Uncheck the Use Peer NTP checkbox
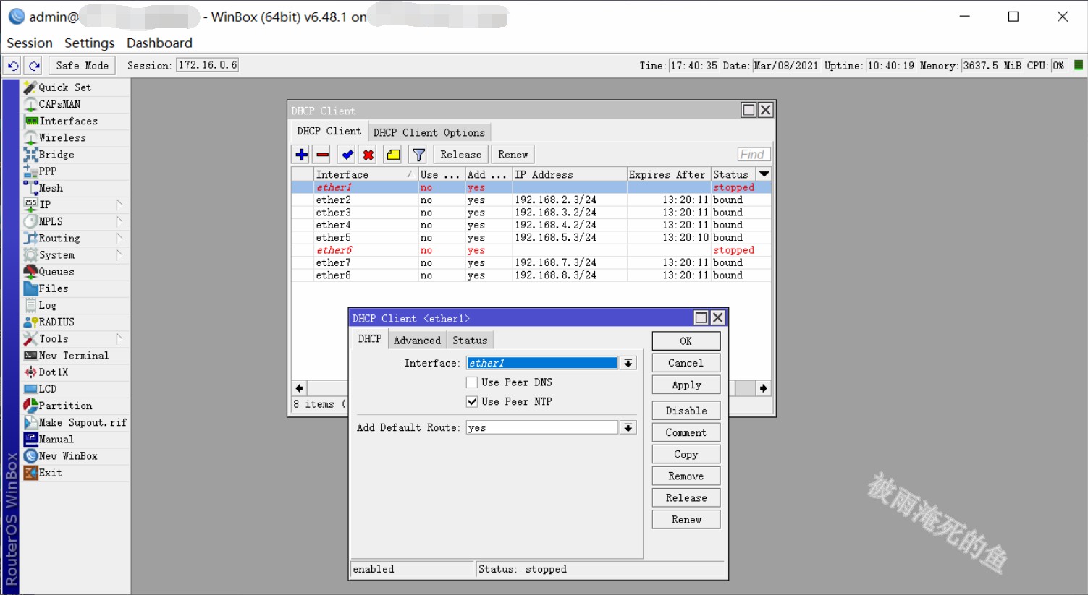 point(472,402)
